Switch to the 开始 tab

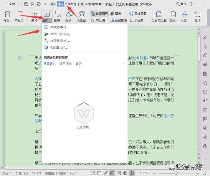pyautogui.click(x=54, y=4)
